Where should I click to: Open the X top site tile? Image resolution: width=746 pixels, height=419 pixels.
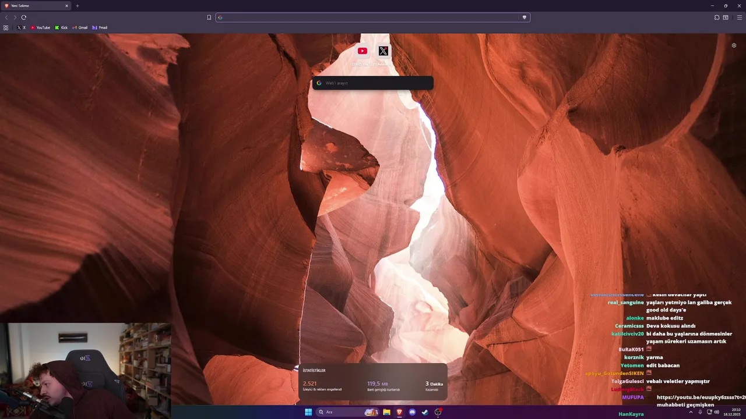[383, 51]
